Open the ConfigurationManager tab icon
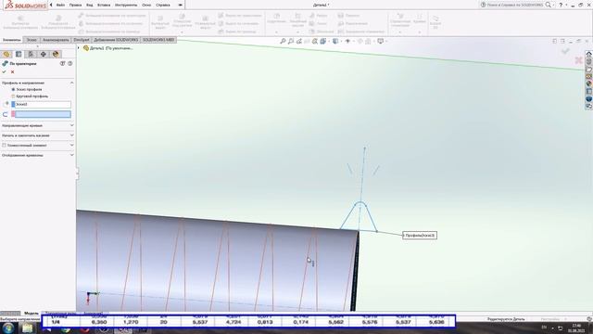593x334 pixels. (x=31, y=54)
